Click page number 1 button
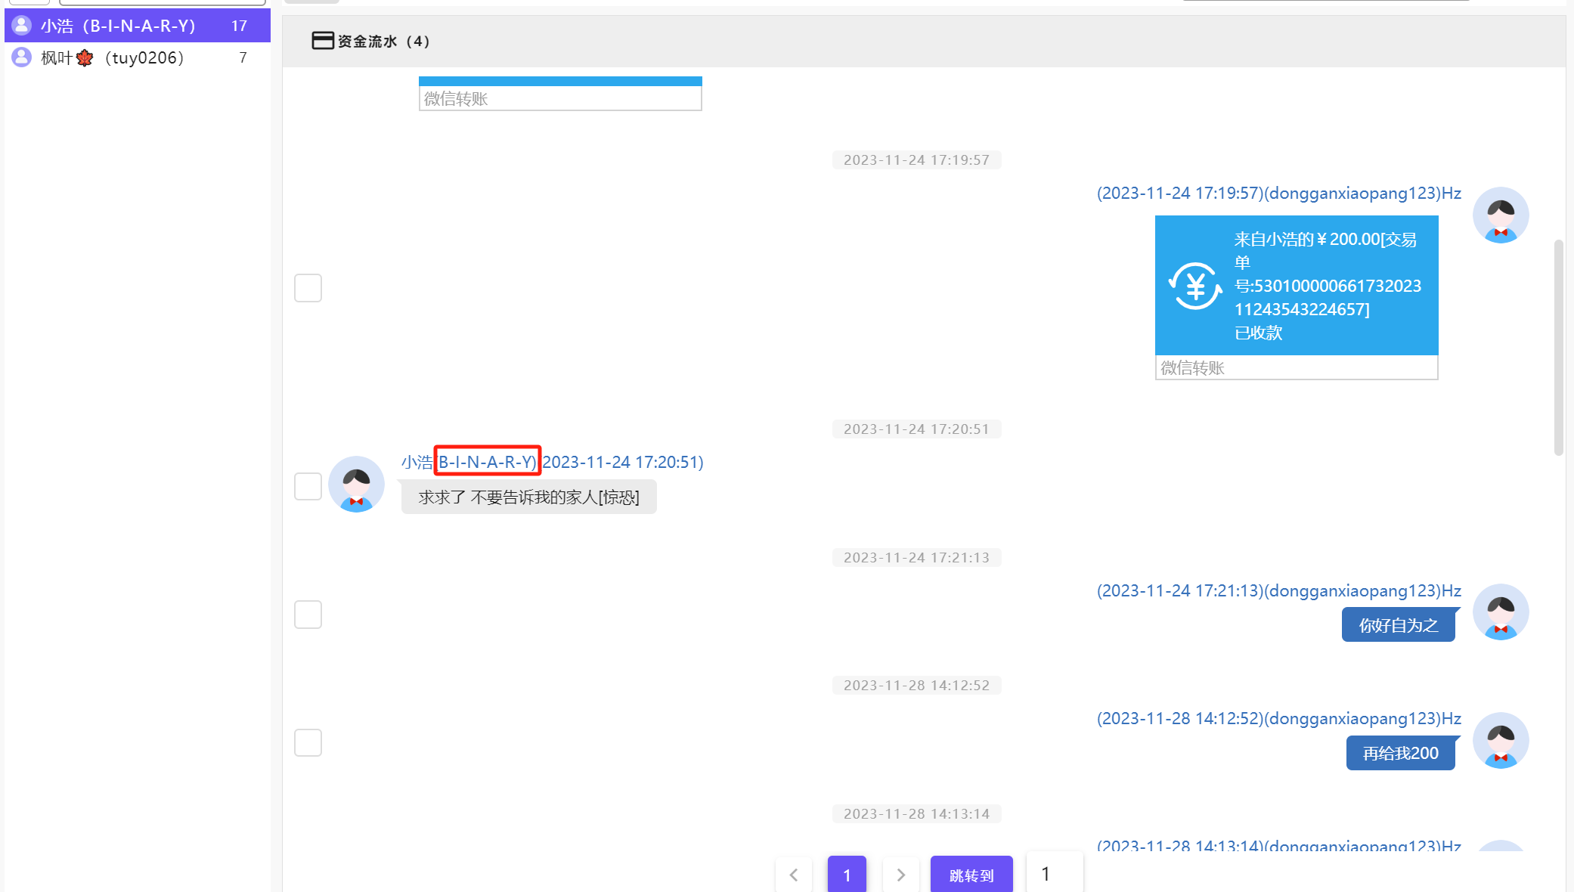The height and width of the screenshot is (892, 1574). coord(847,875)
